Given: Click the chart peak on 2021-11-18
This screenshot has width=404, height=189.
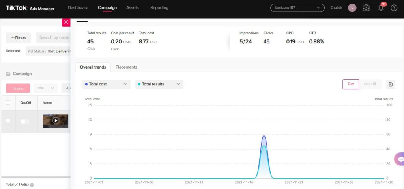Looking at the screenshot, I should tap(264, 136).
